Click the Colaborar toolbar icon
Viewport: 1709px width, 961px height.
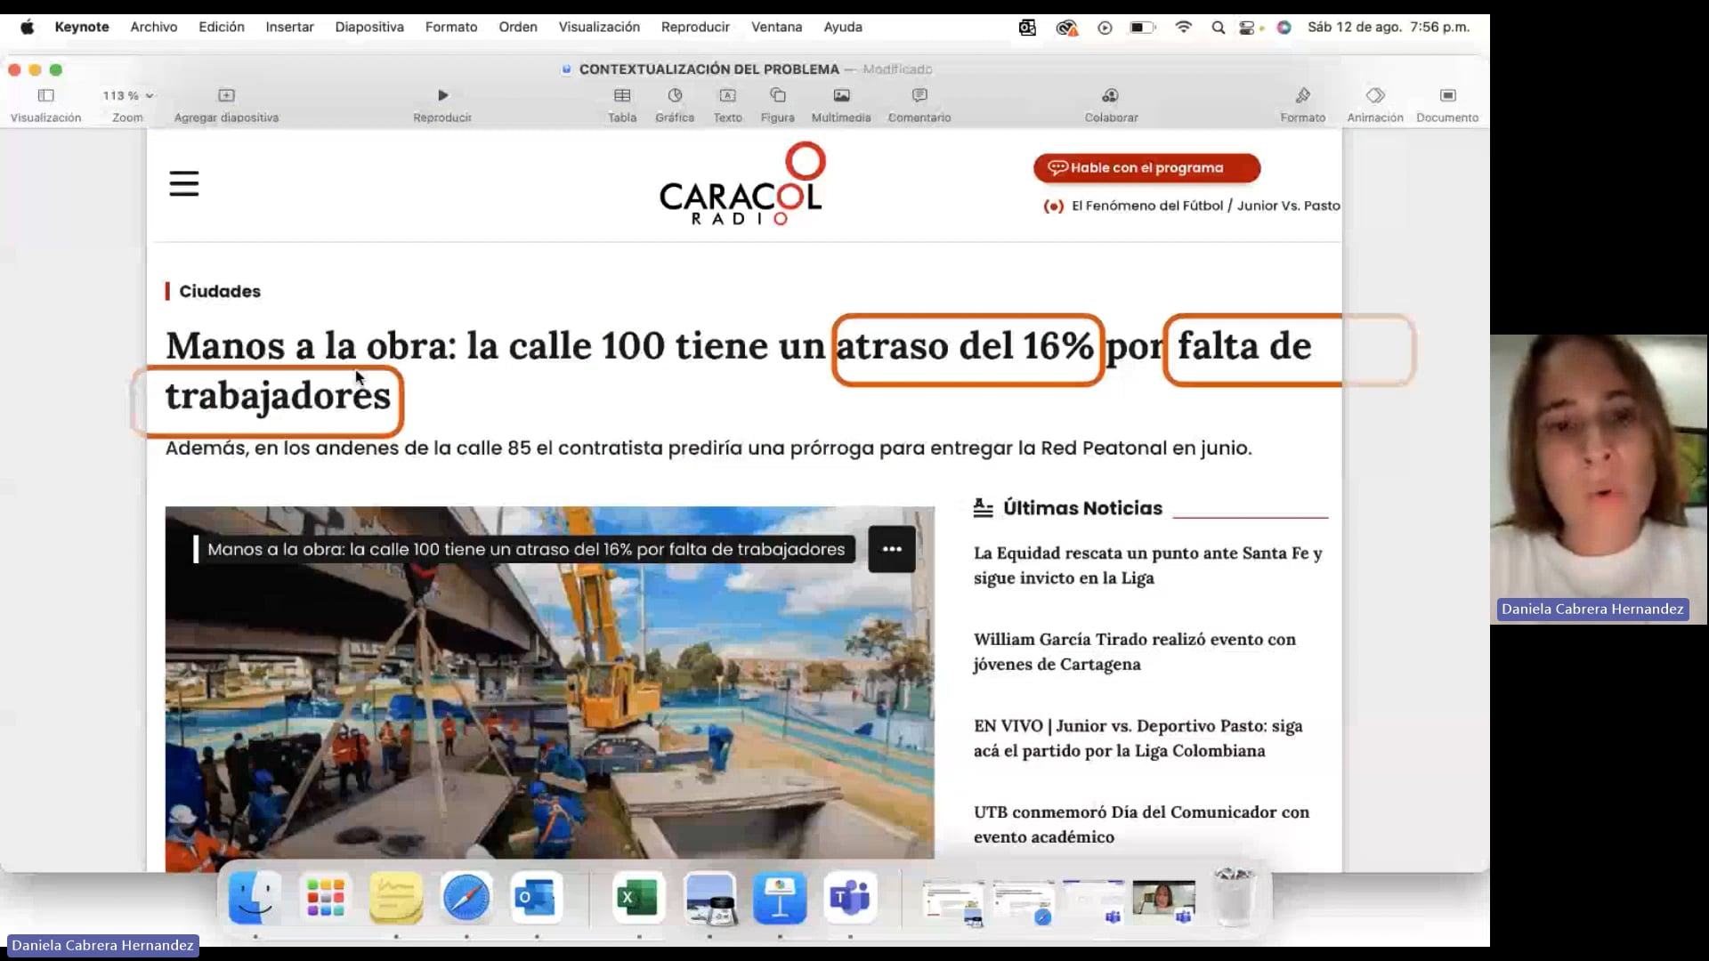(1110, 95)
